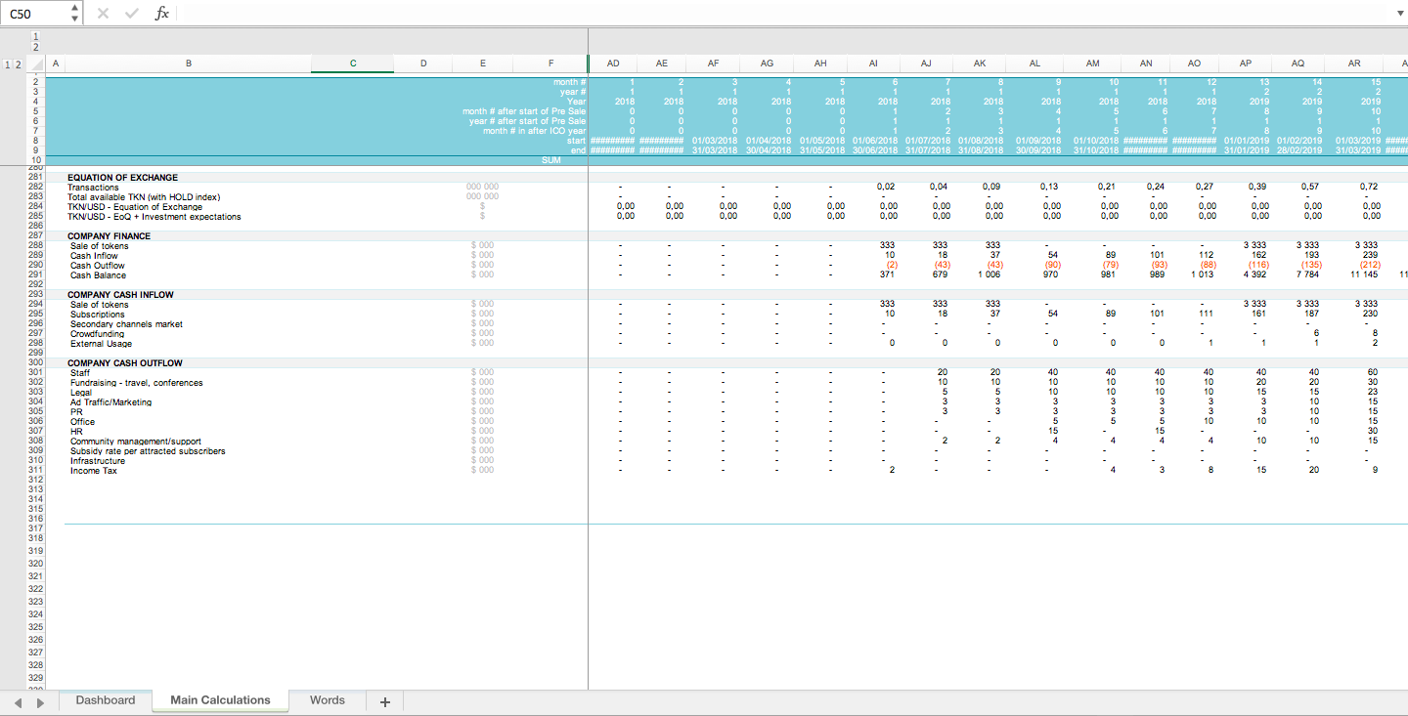Select row 320 header
The width and height of the screenshot is (1408, 716).
pyautogui.click(x=36, y=564)
